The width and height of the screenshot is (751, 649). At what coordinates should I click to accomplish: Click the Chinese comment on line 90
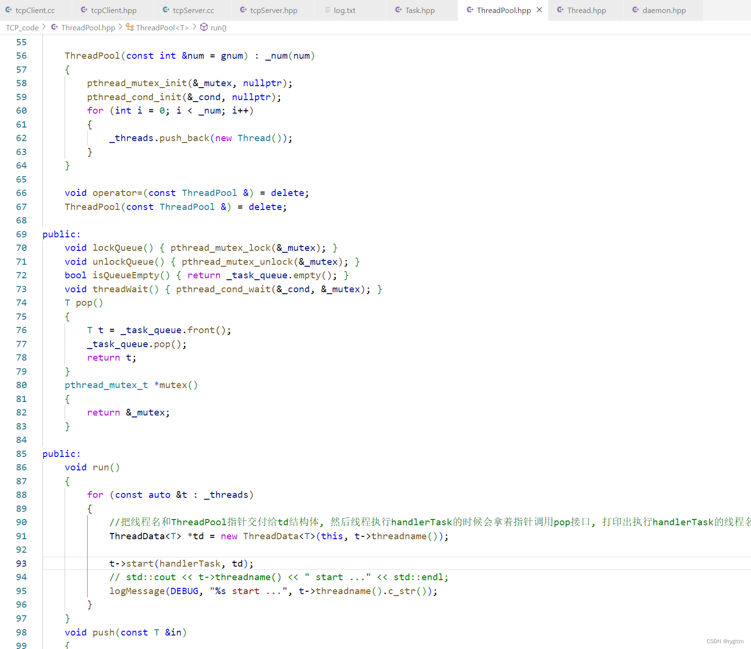click(430, 522)
